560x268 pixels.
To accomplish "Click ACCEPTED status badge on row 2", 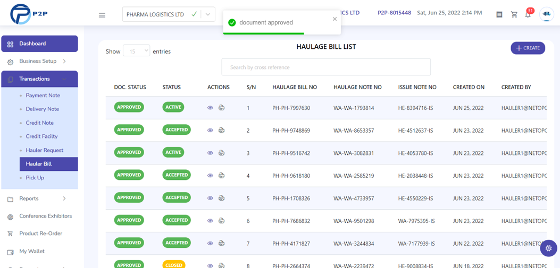I will [177, 129].
